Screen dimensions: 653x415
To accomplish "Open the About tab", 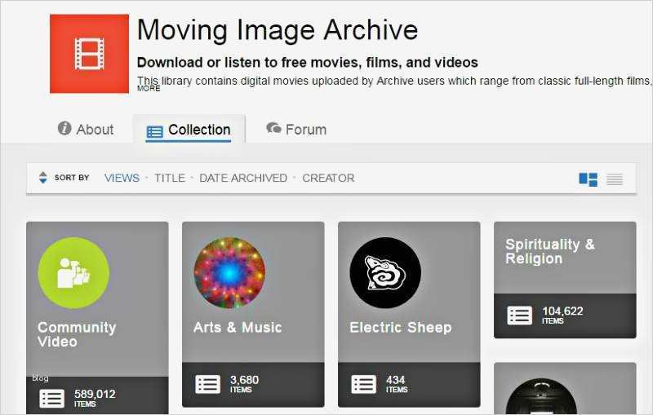I will pos(86,130).
